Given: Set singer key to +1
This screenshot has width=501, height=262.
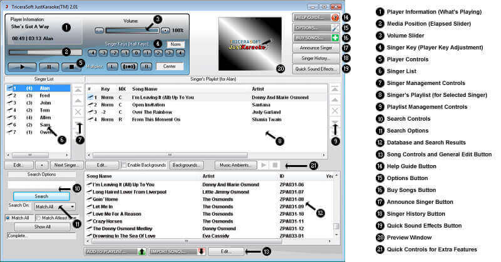Looking at the screenshot, I should tap(147, 53).
